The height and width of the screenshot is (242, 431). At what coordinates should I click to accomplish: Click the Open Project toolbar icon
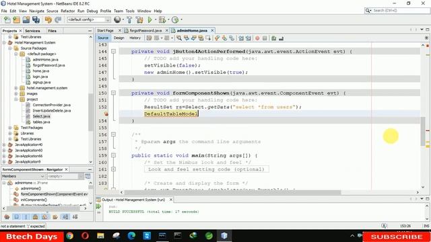(x=26, y=19)
